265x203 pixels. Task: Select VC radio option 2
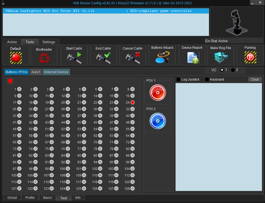[x=233, y=70]
